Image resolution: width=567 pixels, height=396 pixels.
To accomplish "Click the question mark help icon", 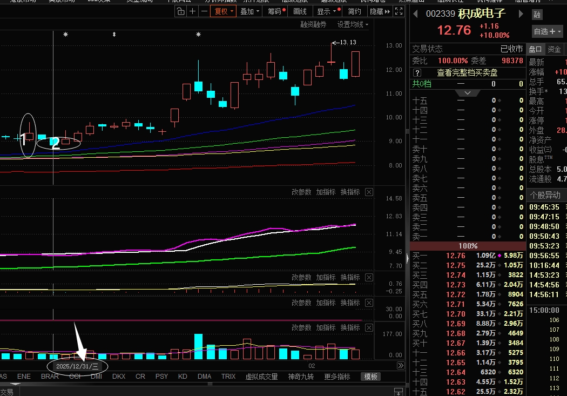I will pyautogui.click(x=417, y=73).
